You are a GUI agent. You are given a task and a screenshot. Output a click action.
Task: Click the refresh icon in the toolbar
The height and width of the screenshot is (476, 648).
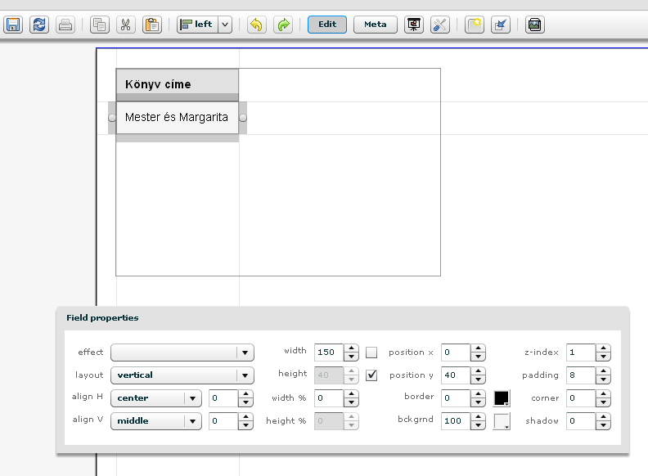(38, 25)
